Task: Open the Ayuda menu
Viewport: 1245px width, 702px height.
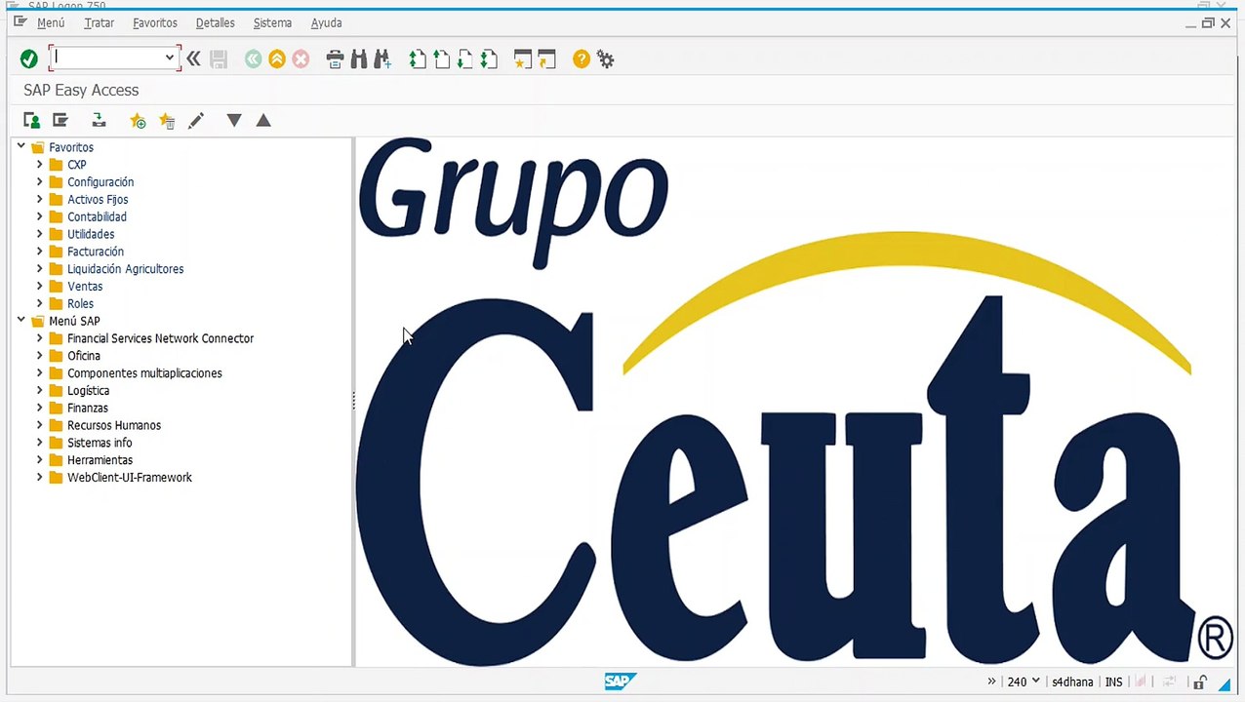Action: click(327, 22)
